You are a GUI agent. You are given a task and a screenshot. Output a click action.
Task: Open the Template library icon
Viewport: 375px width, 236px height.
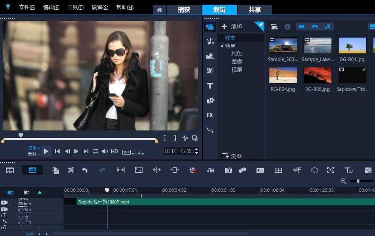pyautogui.click(x=210, y=56)
